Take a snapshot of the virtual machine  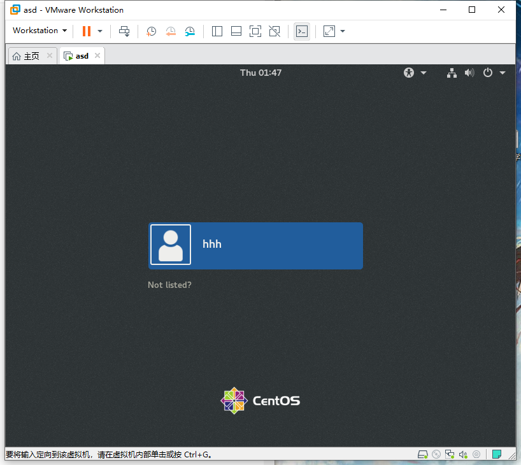(151, 31)
